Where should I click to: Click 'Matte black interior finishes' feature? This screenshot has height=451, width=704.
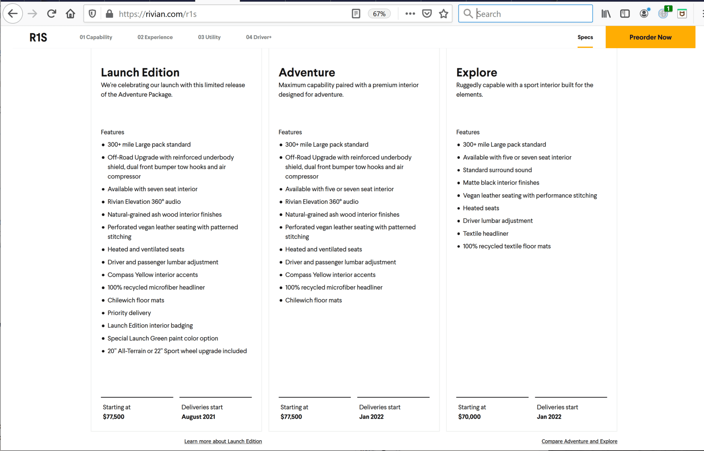501,183
